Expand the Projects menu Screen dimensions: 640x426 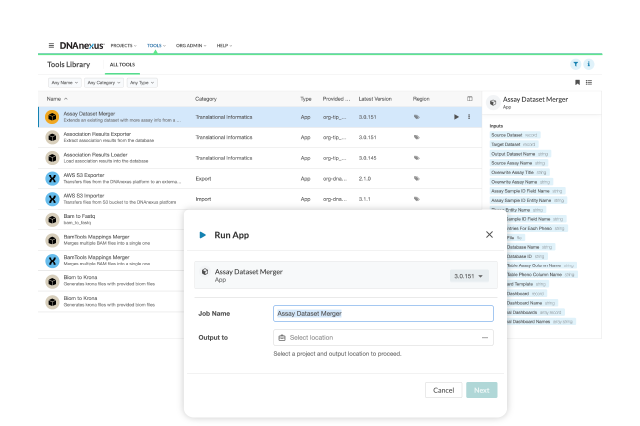(x=123, y=45)
